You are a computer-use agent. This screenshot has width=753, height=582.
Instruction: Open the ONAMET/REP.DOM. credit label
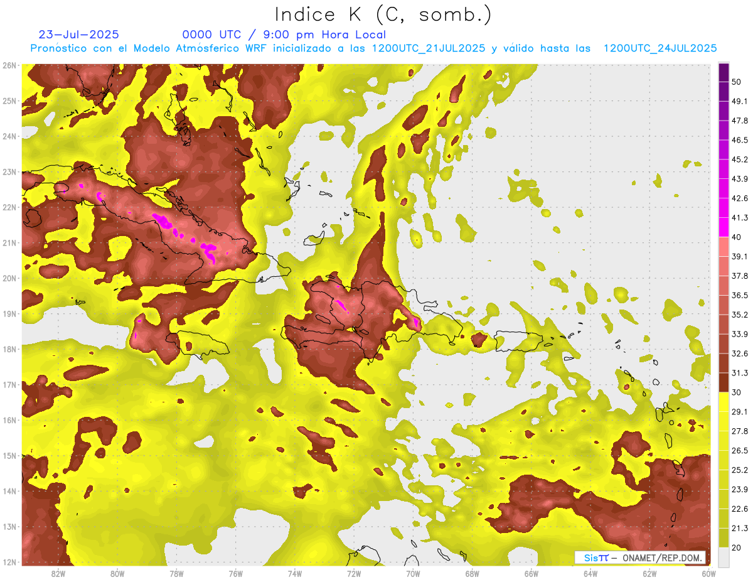pyautogui.click(x=640, y=558)
